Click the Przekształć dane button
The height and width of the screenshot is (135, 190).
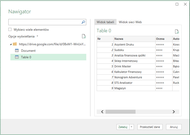coord(150,127)
